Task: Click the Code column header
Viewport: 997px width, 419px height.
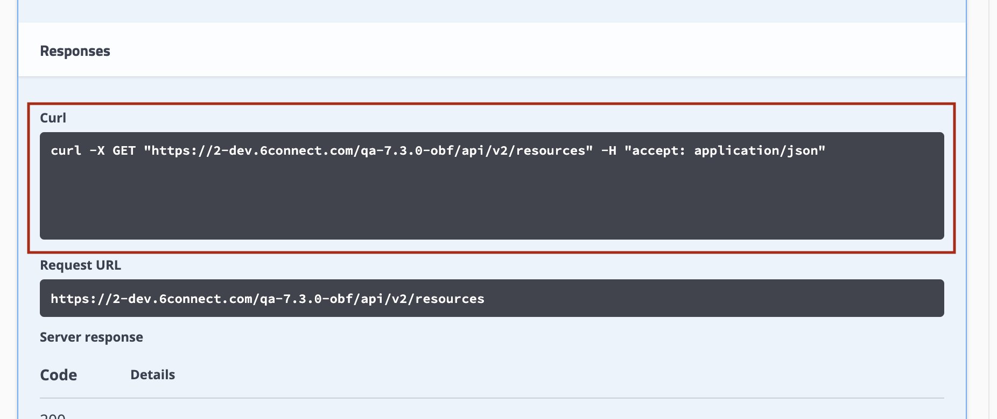Action: (x=58, y=375)
